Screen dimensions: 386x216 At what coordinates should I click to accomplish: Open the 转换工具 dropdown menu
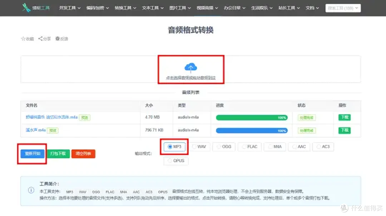coord(125,8)
